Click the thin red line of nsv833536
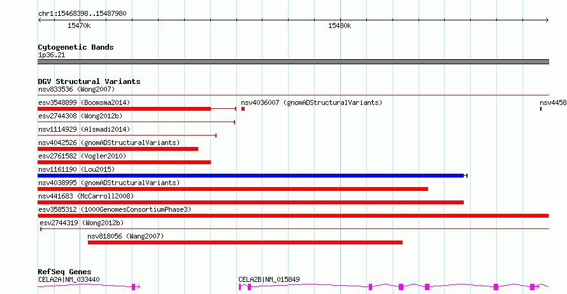The image size is (567, 294). [x=293, y=95]
